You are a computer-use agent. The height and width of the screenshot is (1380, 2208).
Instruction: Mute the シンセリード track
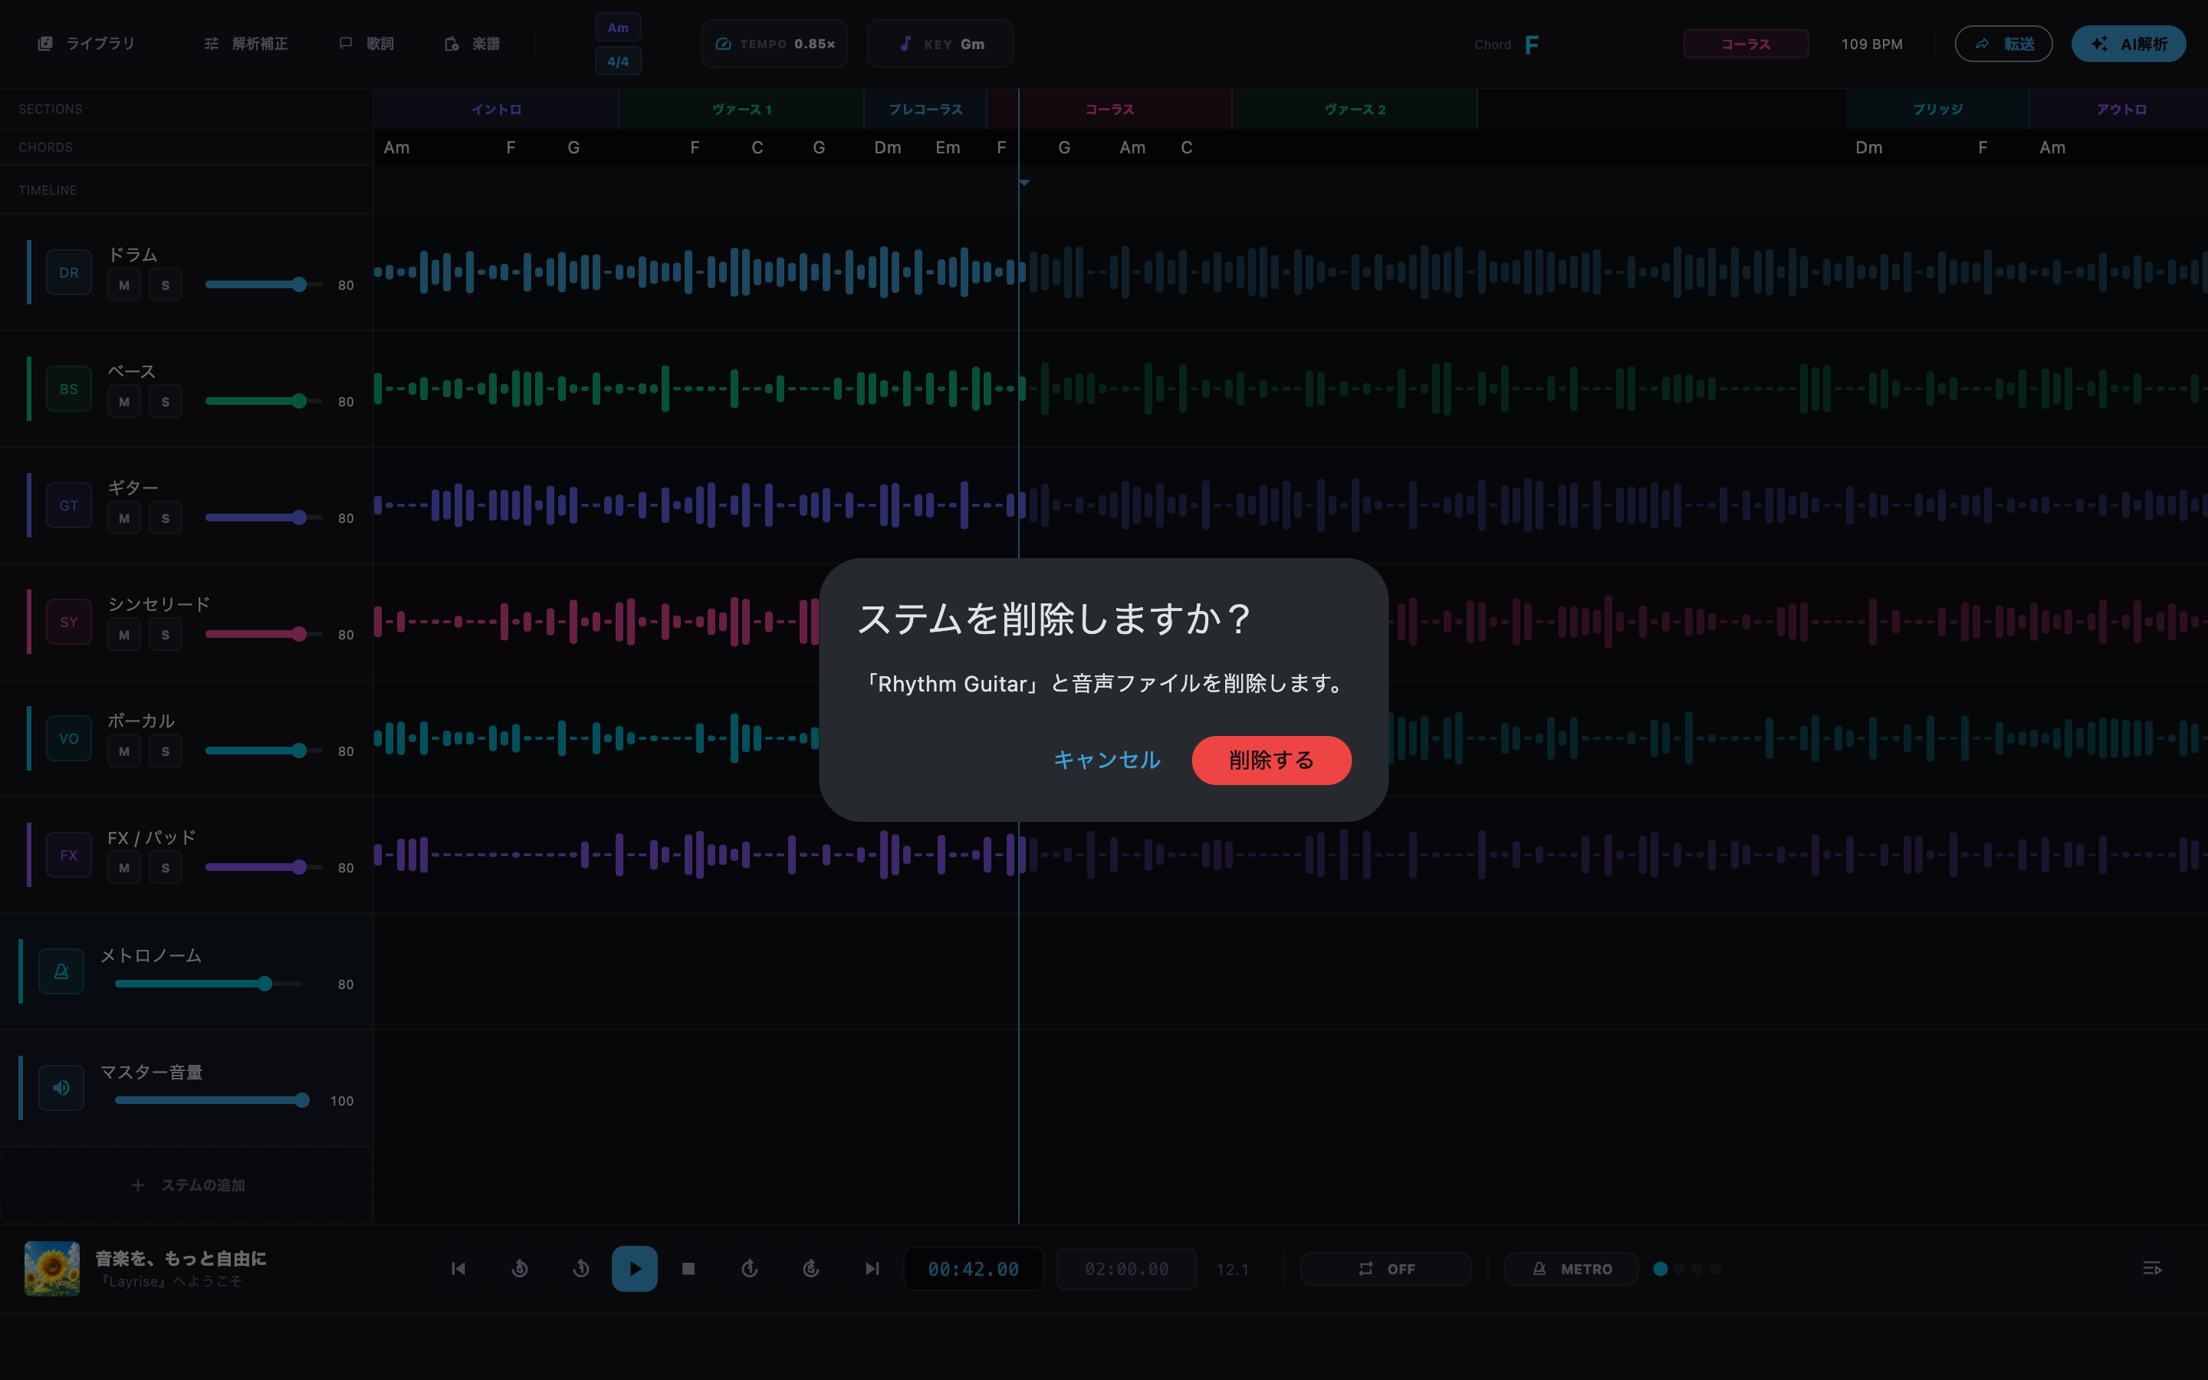(x=124, y=634)
